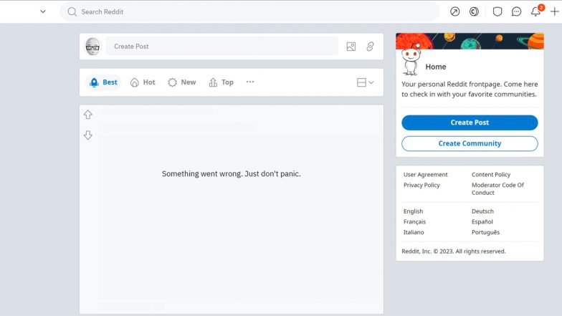The image size is (562, 316).
Task: Focus the Search Reddit field
Action: click(249, 11)
